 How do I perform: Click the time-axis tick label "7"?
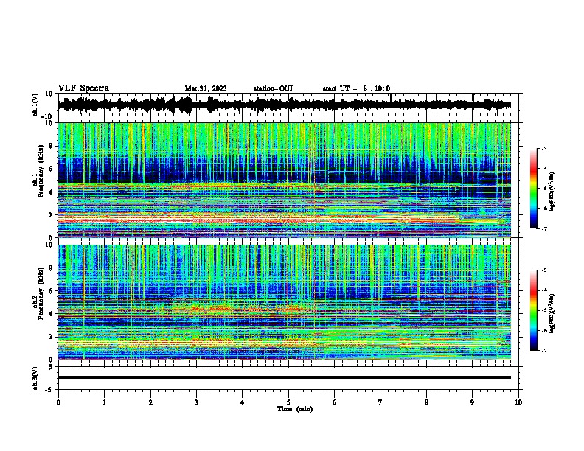point(380,402)
